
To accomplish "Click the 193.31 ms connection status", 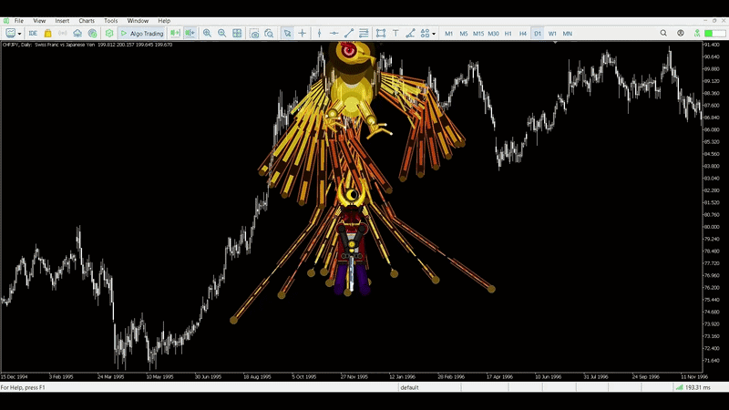I will [x=693, y=387].
